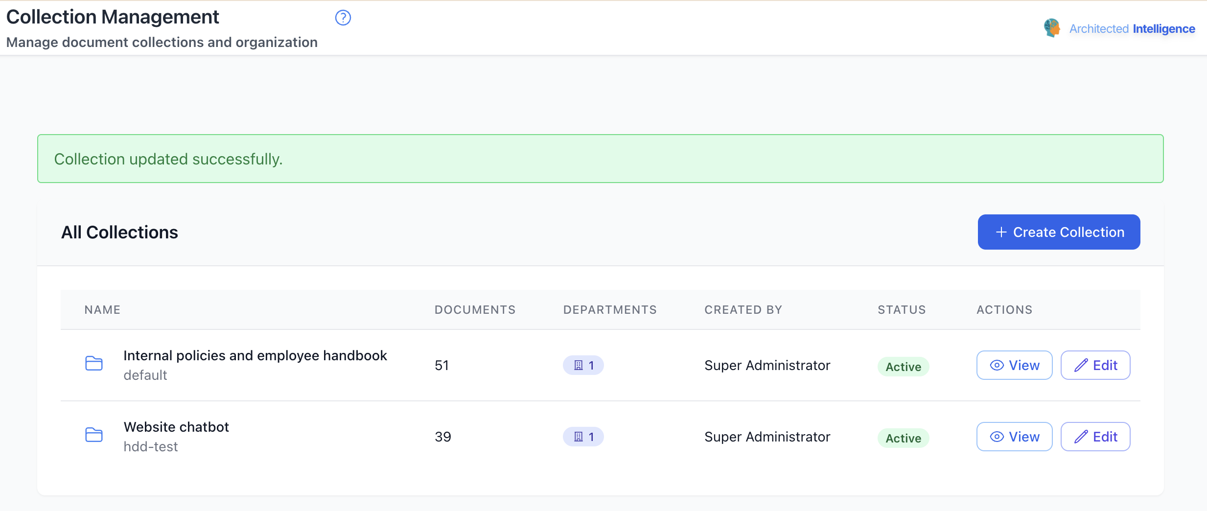Image resolution: width=1207 pixels, height=511 pixels.
Task: Click department badge in Internal policies row
Action: pyautogui.click(x=583, y=365)
